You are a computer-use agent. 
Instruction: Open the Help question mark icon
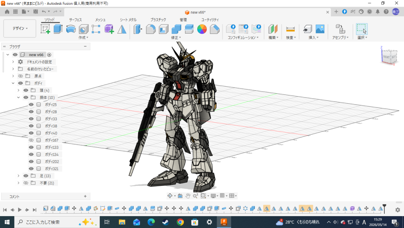(386, 11)
